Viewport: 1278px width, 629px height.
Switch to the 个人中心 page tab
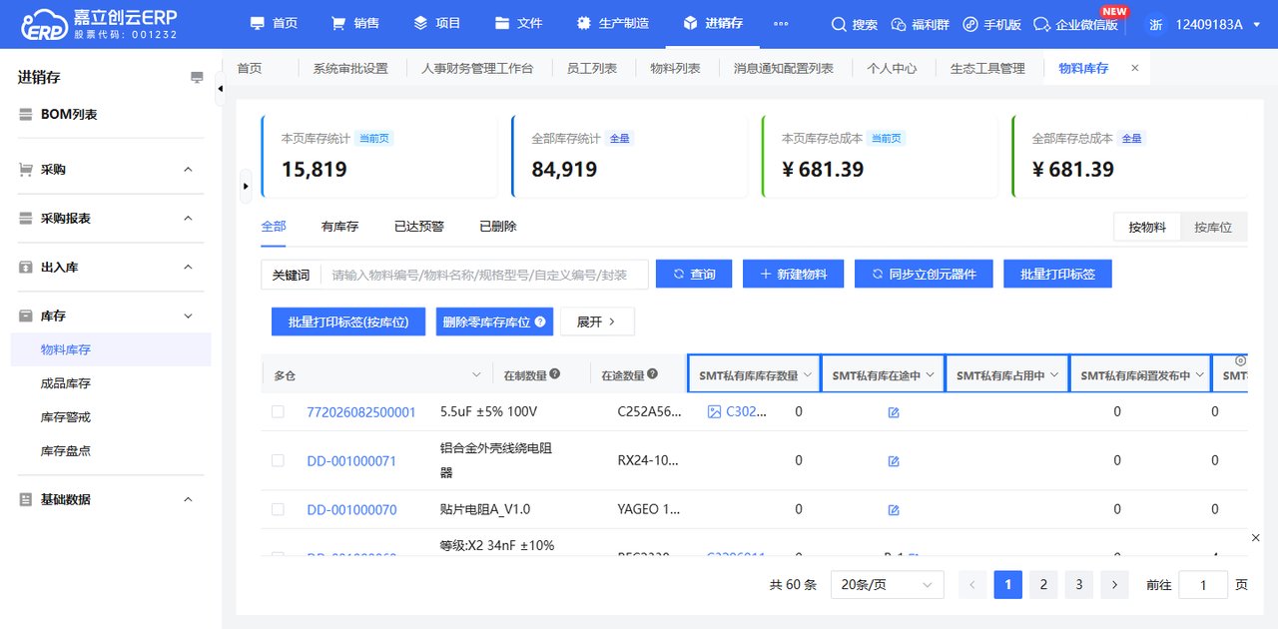click(x=892, y=68)
